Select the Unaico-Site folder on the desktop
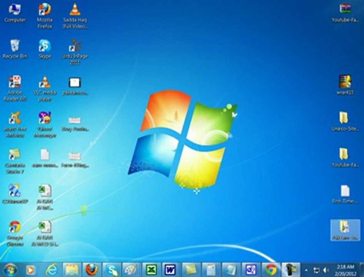The height and width of the screenshot is (277, 364). point(345,121)
